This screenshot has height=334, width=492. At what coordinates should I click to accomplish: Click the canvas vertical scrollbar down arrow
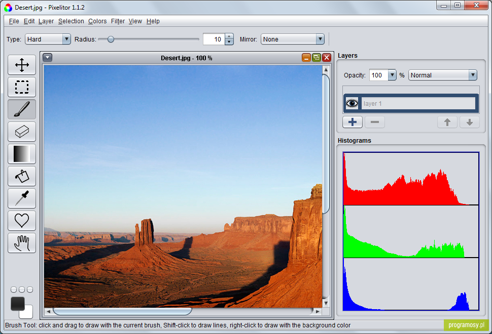coord(326,303)
